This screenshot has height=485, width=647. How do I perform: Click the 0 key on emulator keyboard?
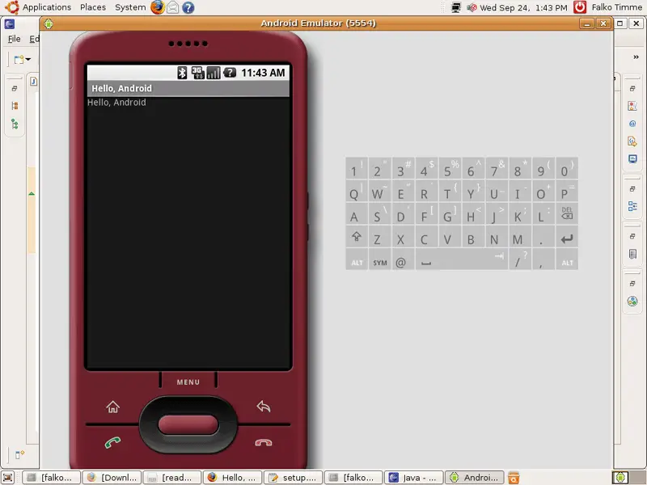click(x=567, y=168)
